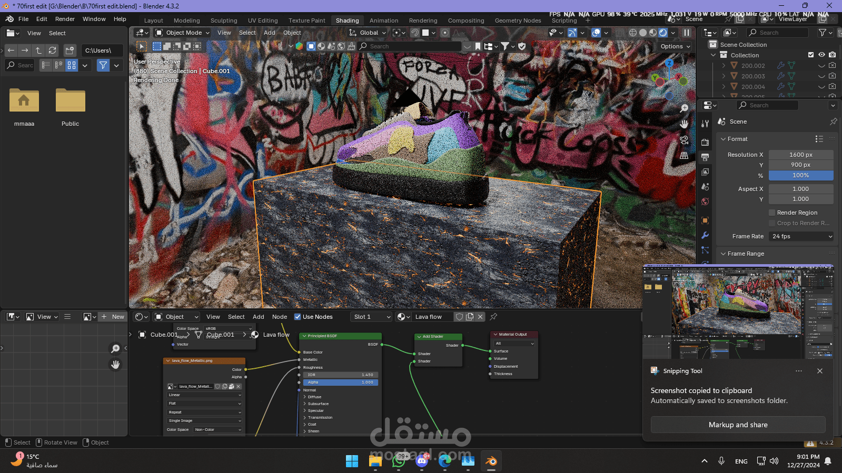Click the zoom magnifier gizmo in viewport
This screenshot has height=473, width=842.
pyautogui.click(x=684, y=108)
